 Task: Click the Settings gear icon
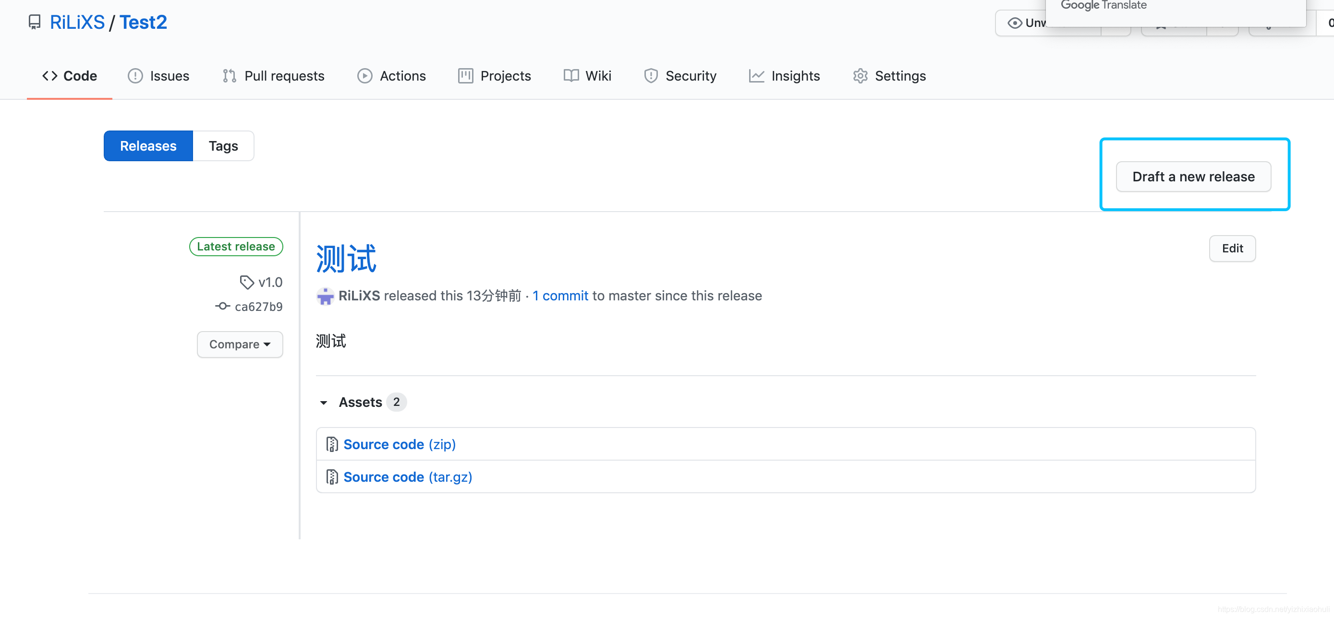(x=860, y=76)
